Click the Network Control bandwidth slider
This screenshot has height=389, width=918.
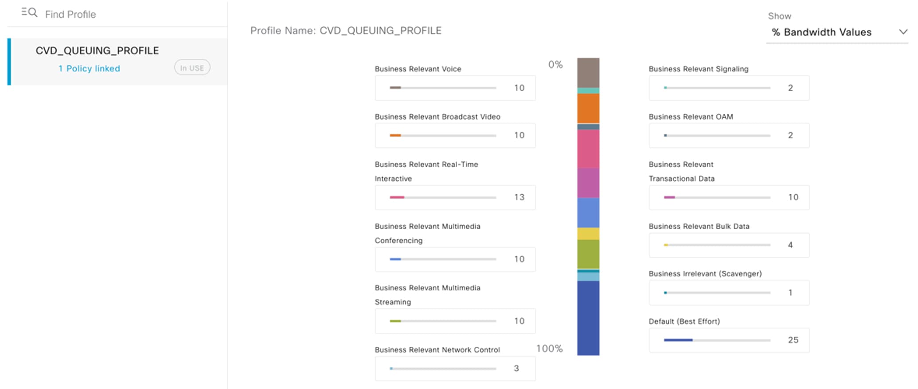coord(443,369)
